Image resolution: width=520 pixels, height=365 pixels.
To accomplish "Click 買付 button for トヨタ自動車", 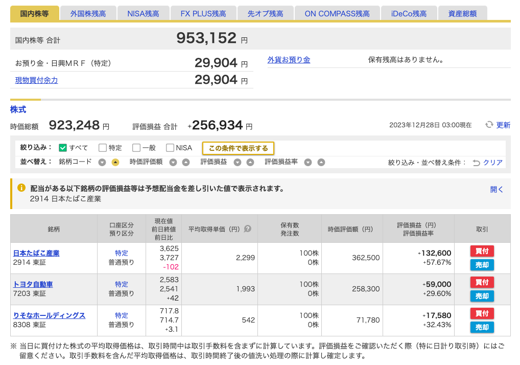I will (482, 282).
